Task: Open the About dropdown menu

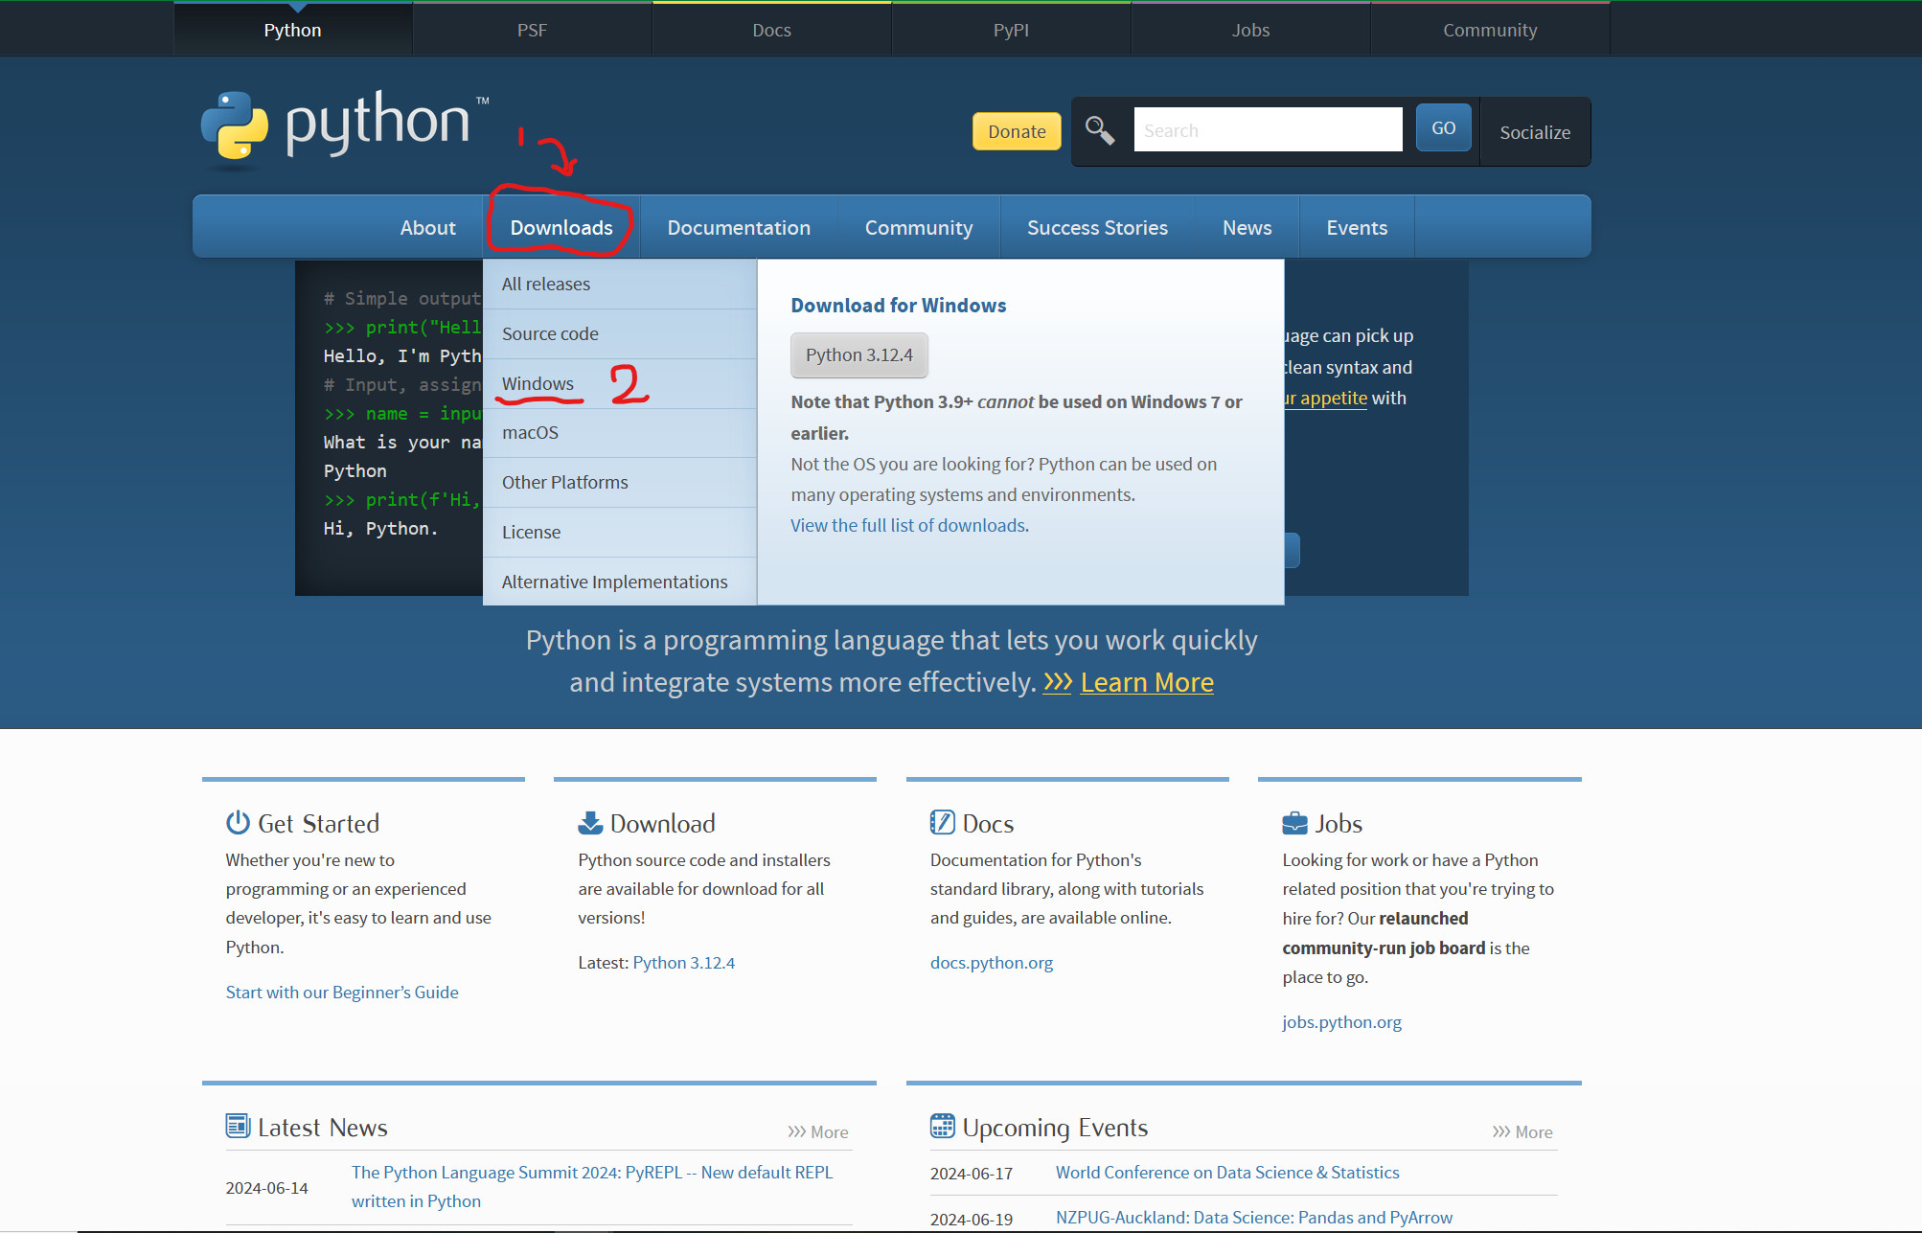Action: pos(427,227)
